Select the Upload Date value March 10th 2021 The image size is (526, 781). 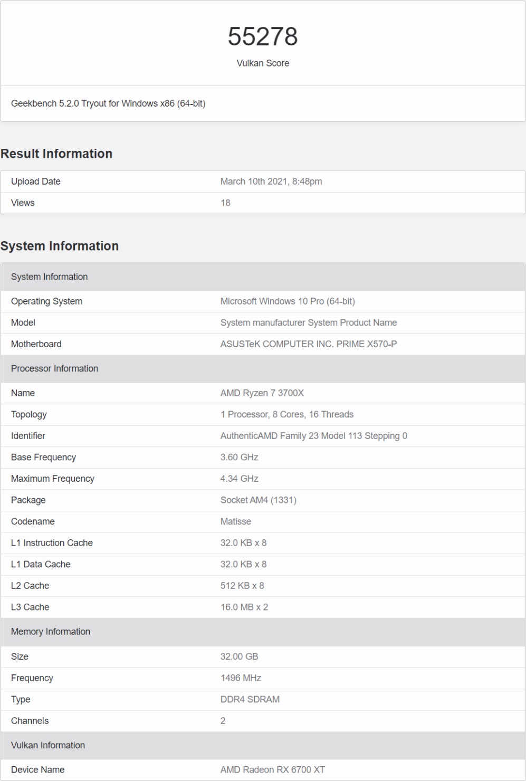[271, 182]
